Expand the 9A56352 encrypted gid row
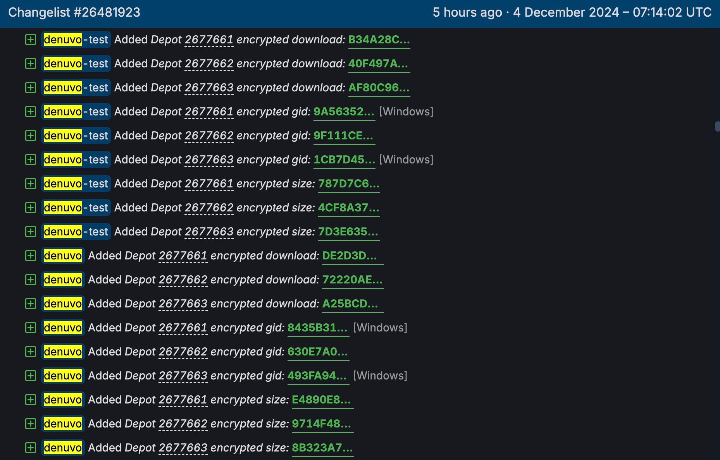Image resolution: width=720 pixels, height=460 pixels. click(x=31, y=112)
